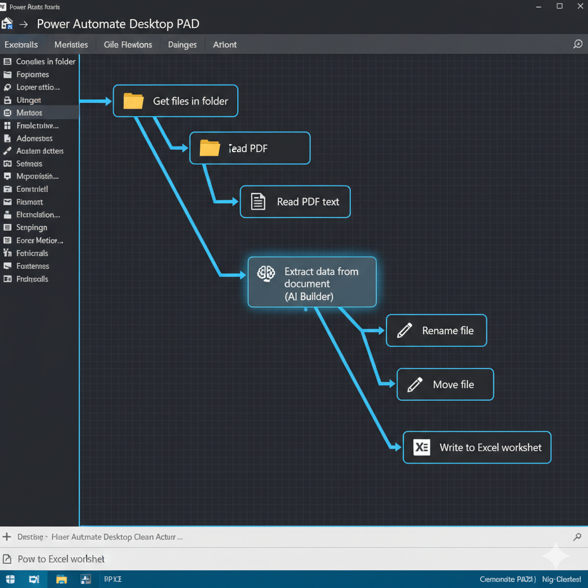Click the pencil icon on Move file node
This screenshot has width=588, height=588.
tap(415, 384)
